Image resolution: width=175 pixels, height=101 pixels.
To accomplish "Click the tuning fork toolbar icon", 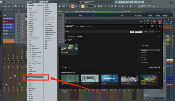I will pos(127,6).
